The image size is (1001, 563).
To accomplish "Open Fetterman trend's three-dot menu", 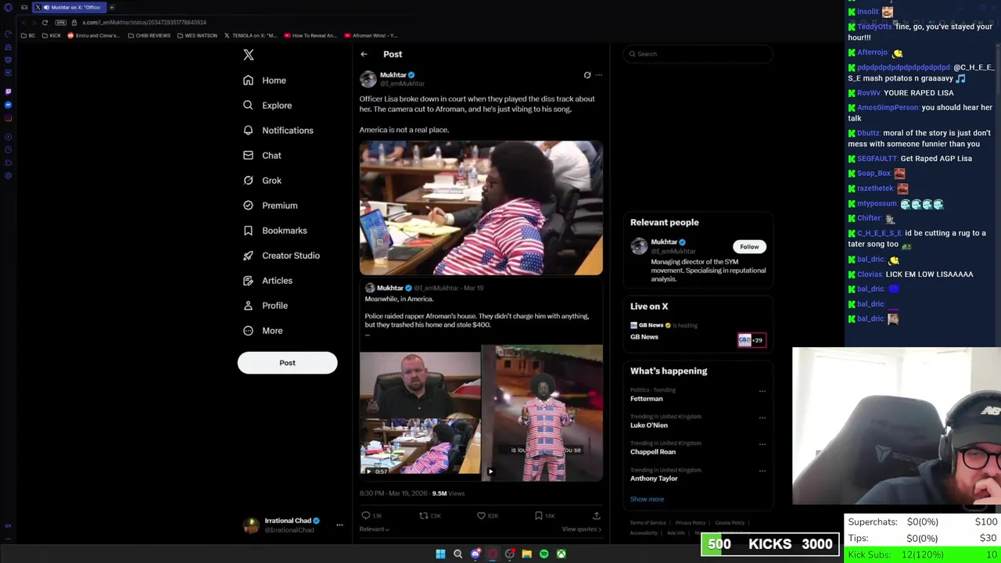I will [762, 391].
